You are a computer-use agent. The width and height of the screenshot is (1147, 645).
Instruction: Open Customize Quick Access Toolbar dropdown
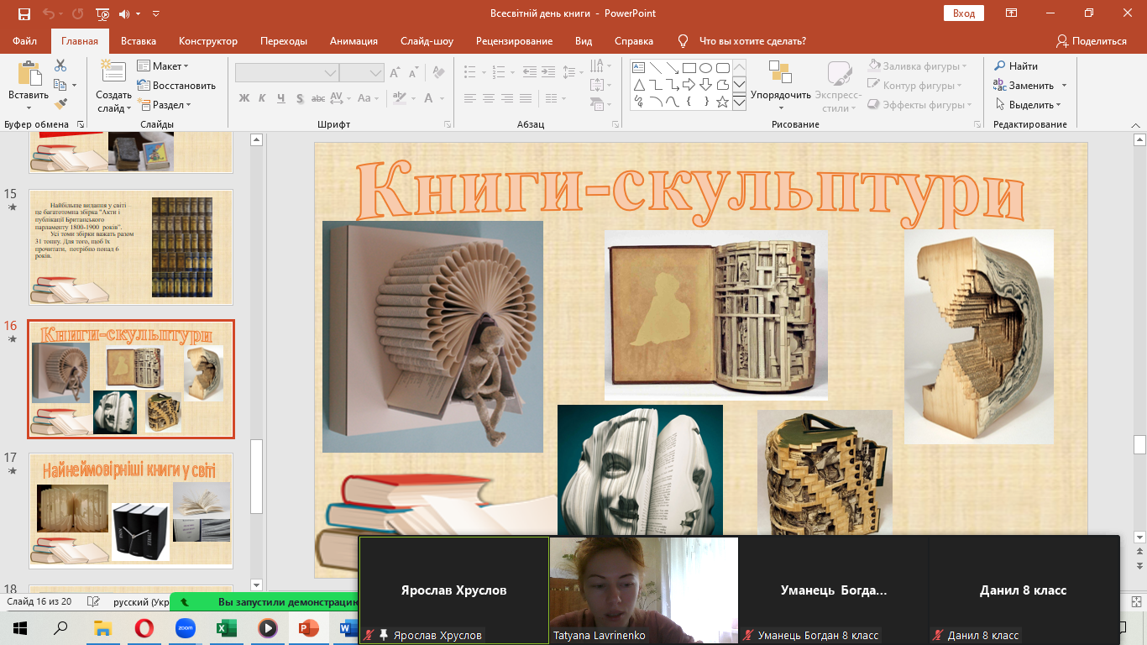point(156,13)
